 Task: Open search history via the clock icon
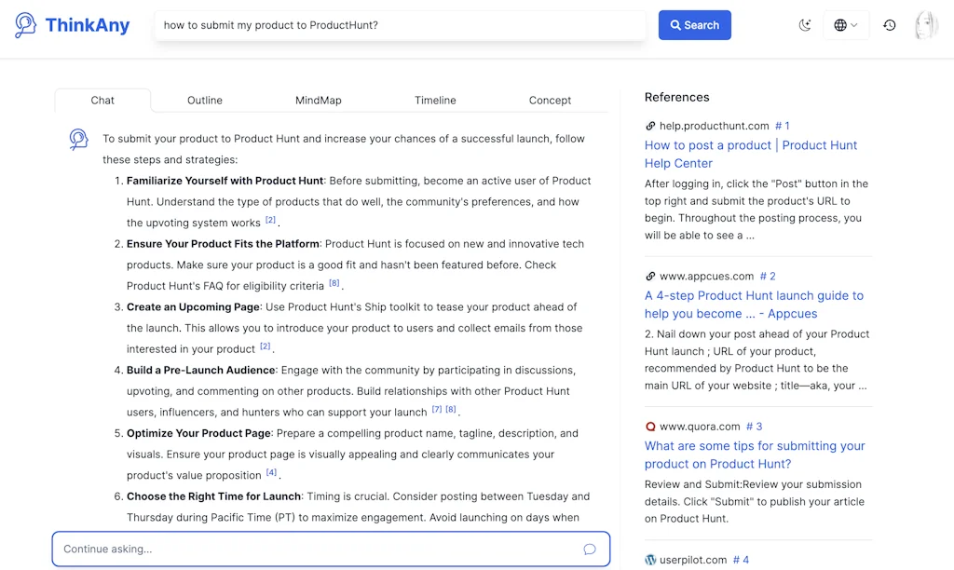888,25
